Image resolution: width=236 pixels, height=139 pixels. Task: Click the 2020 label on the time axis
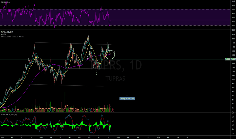coord(118,137)
